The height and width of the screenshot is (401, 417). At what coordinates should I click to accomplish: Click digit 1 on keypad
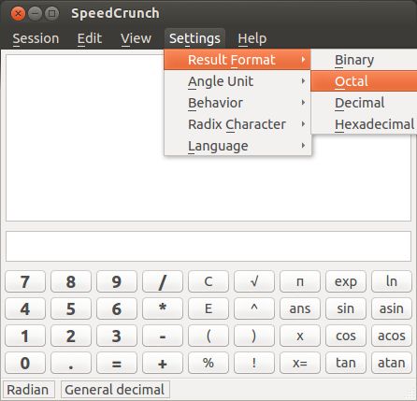pos(25,336)
